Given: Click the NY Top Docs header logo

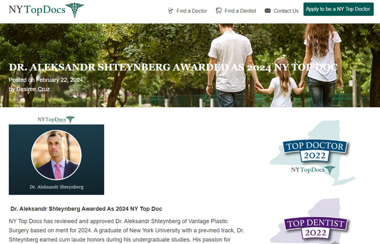Looking at the screenshot, I should [46, 10].
